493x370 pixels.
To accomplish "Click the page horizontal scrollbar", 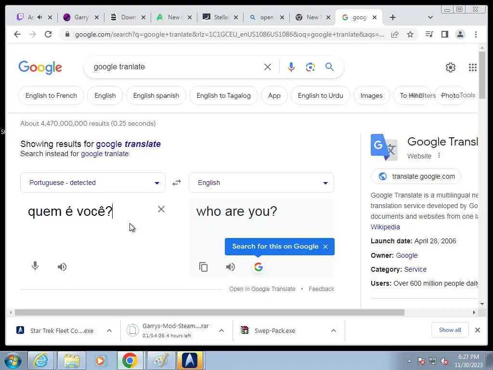I will (209, 312).
